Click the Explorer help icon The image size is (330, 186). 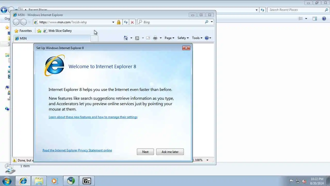(x=324, y=19)
